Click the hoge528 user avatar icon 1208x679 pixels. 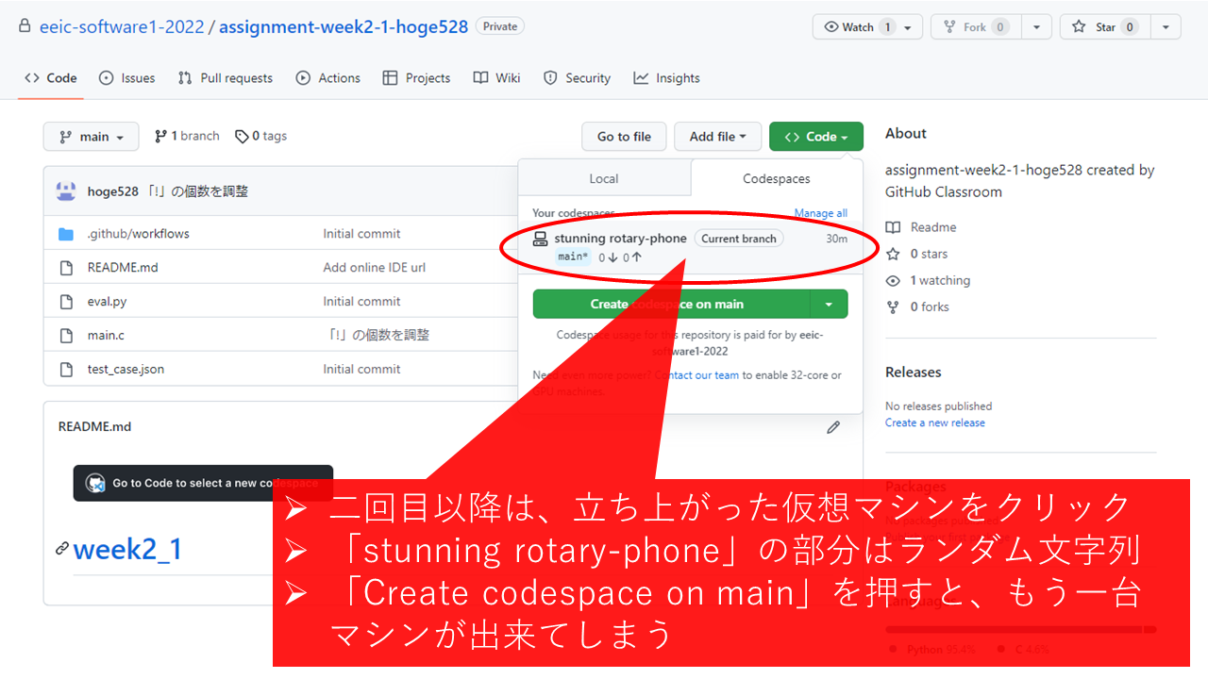(x=66, y=191)
